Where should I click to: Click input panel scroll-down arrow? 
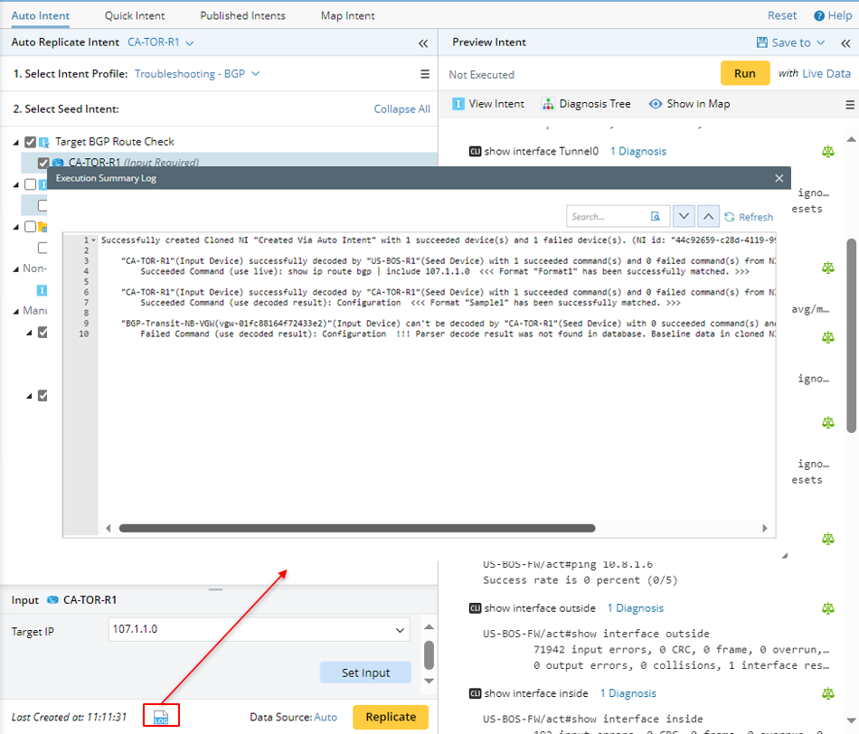tap(429, 681)
